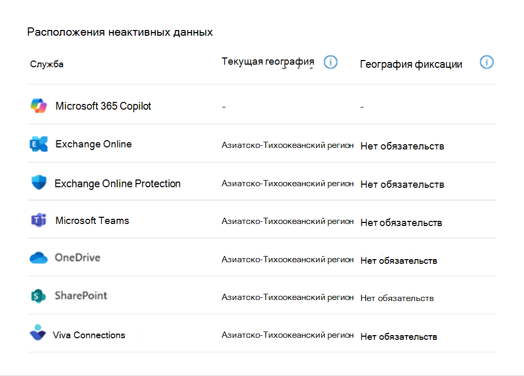Click Copilot's current geography dash value
Screen dimensions: 524x376
pyautogui.click(x=224, y=107)
